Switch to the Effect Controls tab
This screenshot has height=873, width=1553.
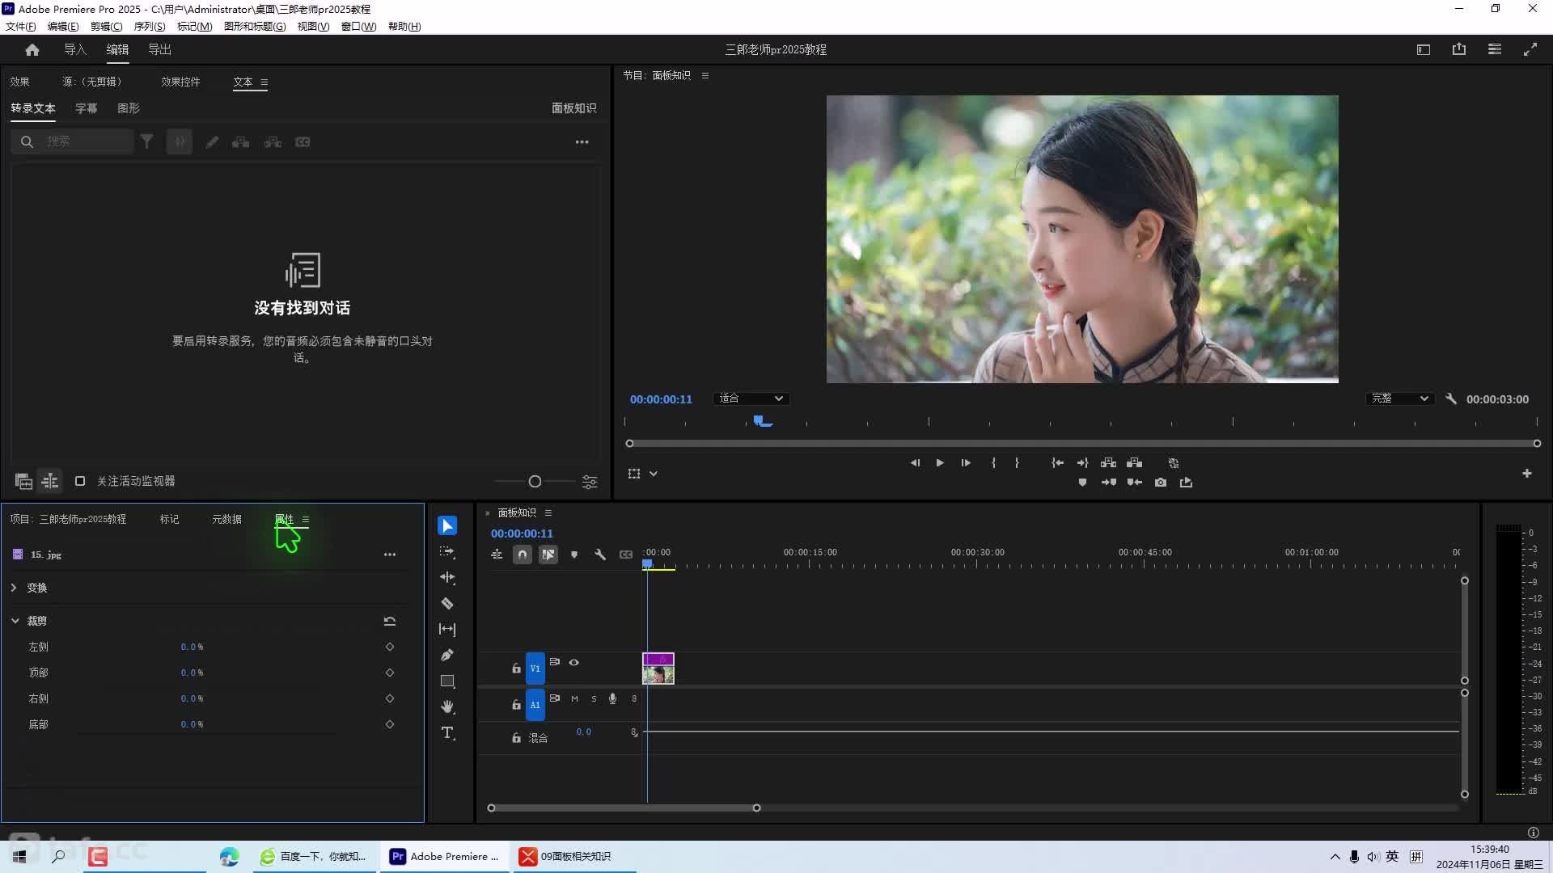tap(180, 82)
